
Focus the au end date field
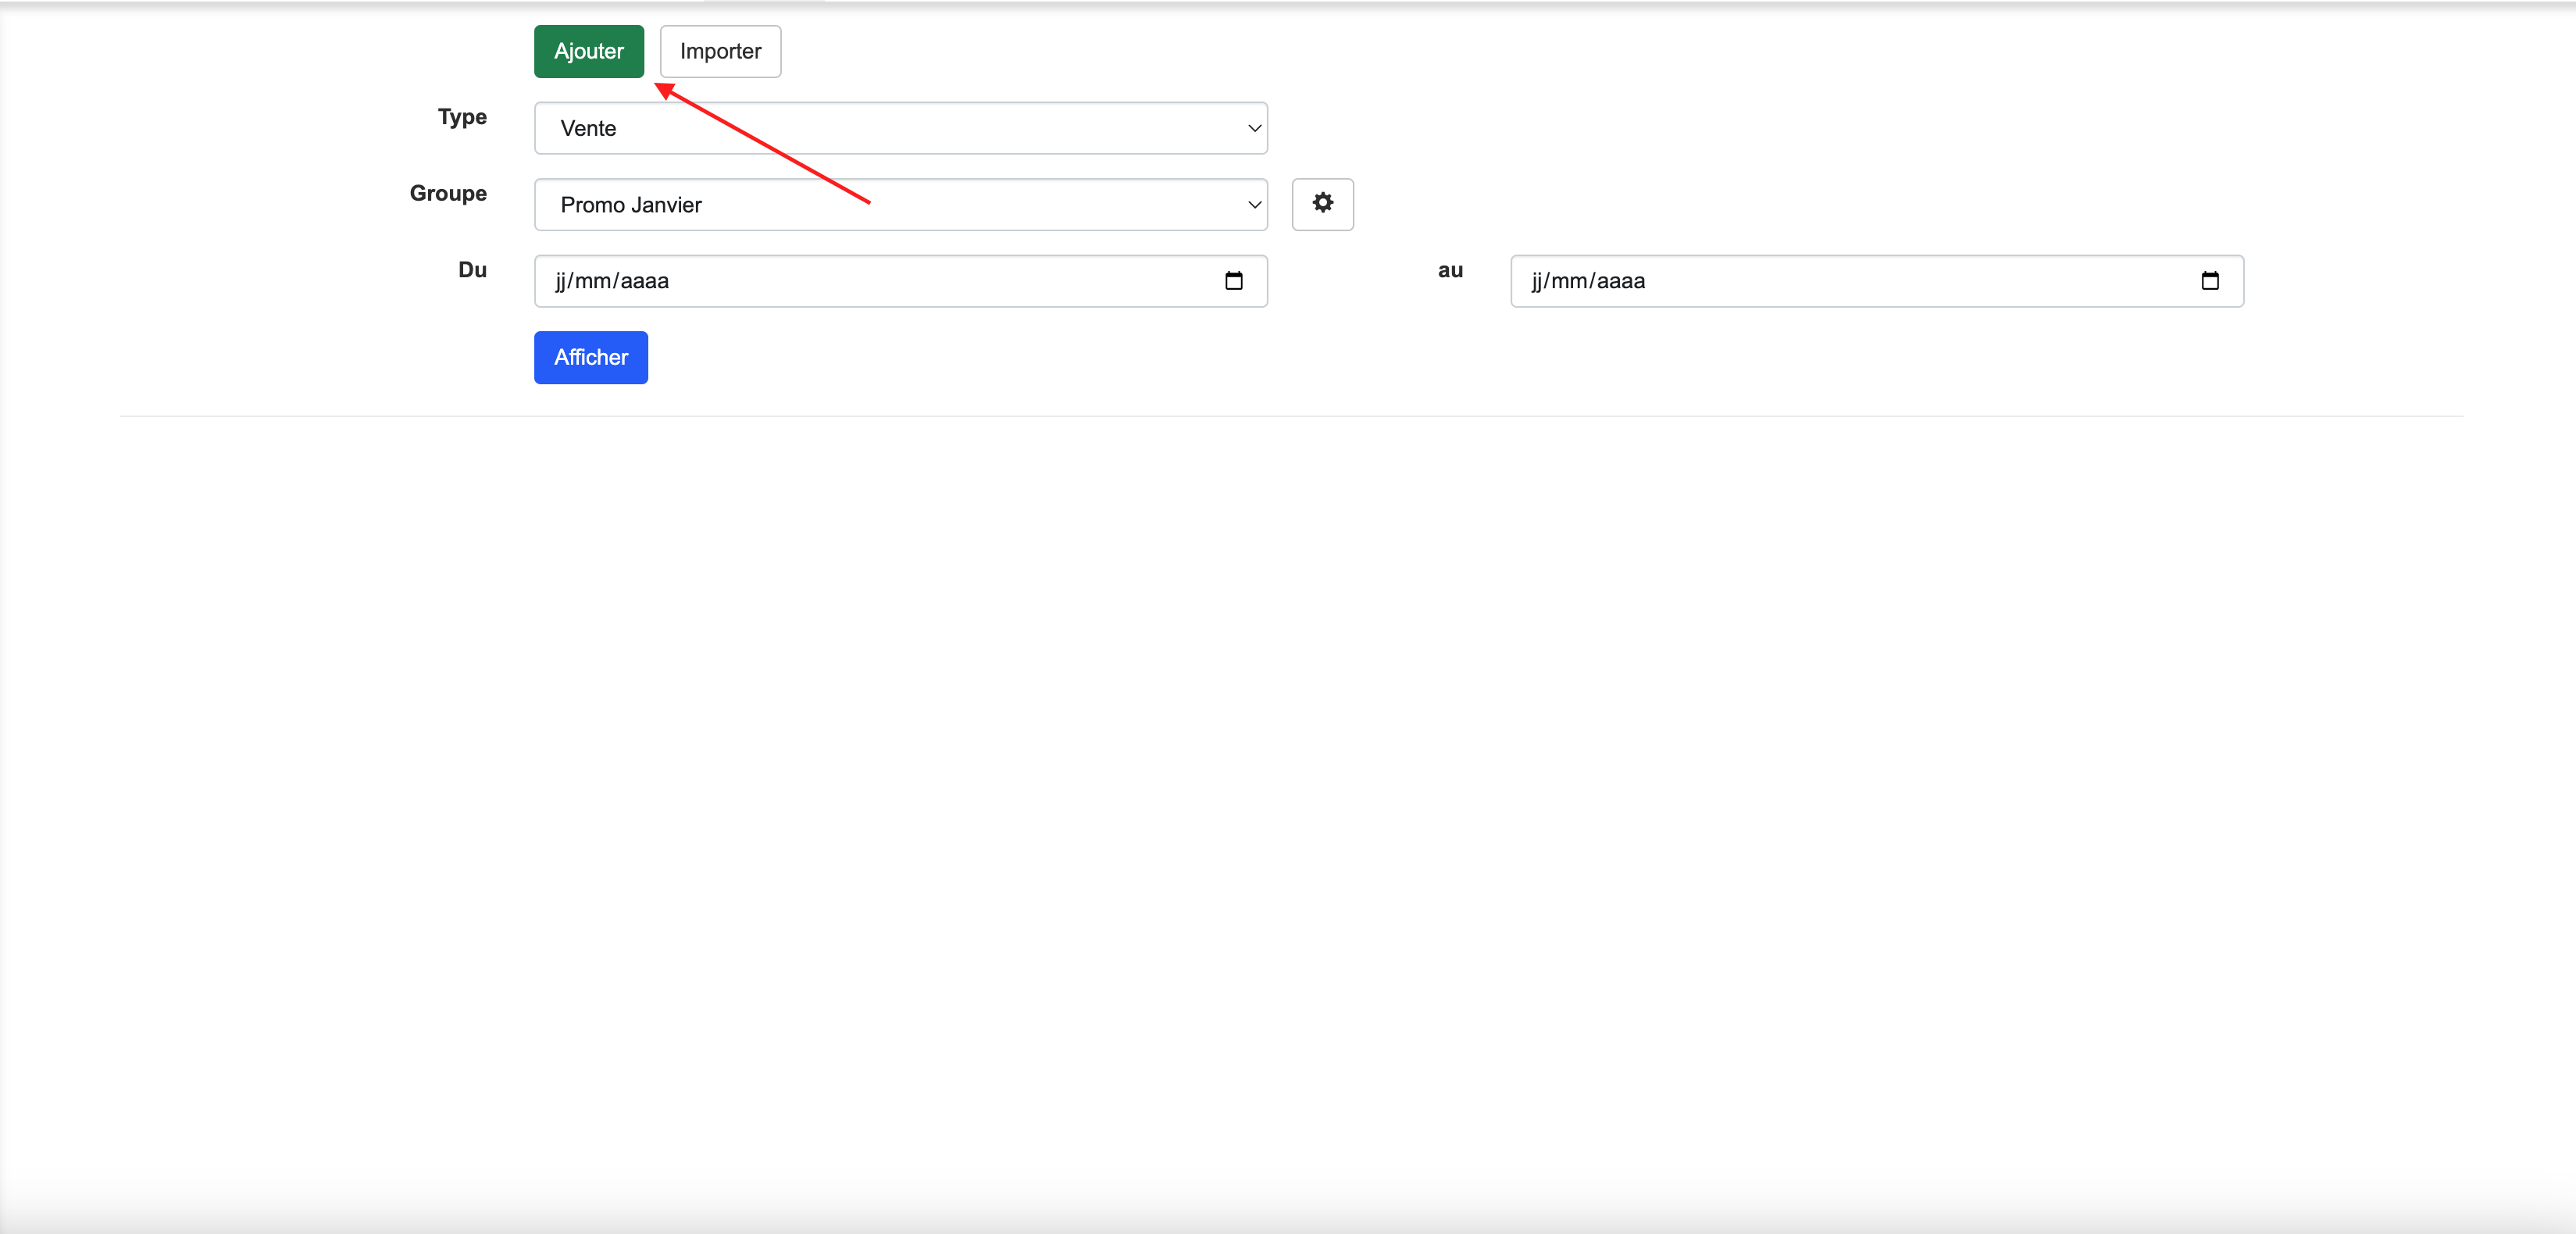tap(1877, 281)
